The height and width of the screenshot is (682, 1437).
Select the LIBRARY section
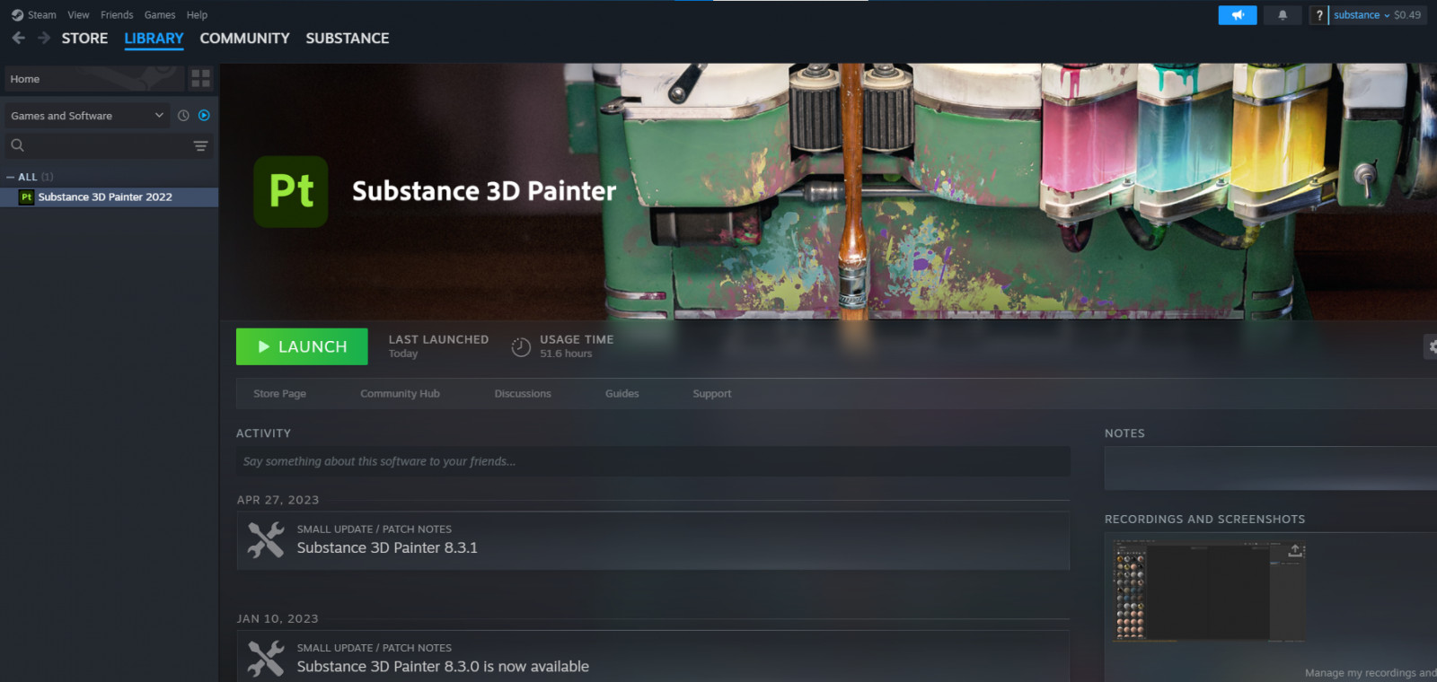(154, 39)
